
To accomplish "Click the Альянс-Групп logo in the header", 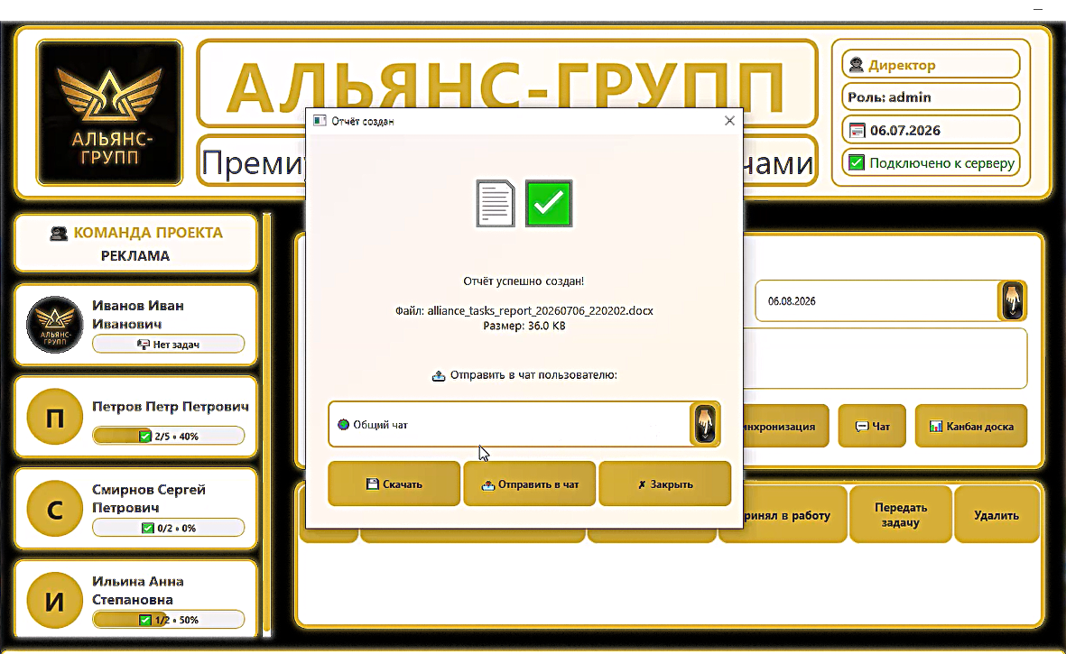I will 109,112.
